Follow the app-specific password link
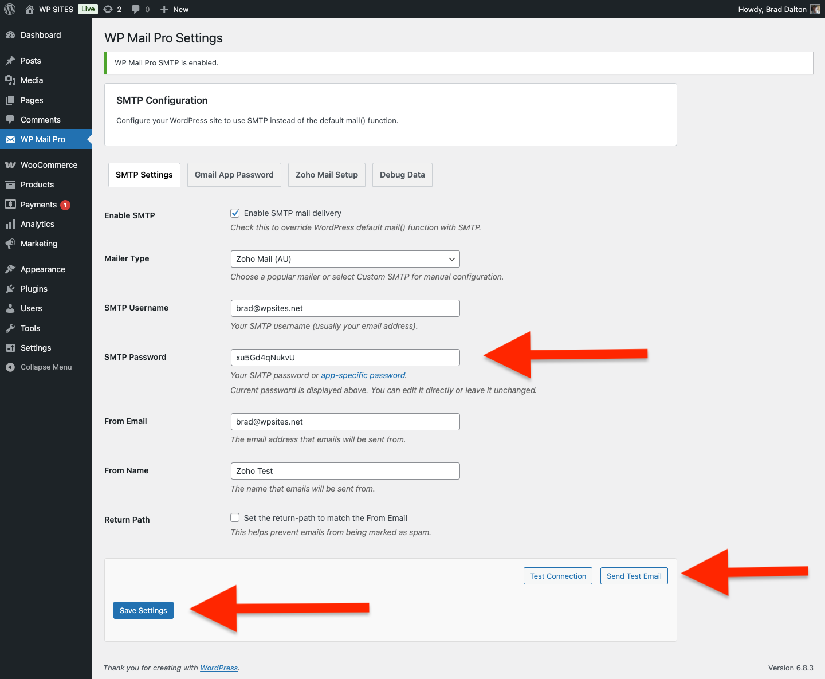Screen dimensions: 825x679 (x=363, y=375)
